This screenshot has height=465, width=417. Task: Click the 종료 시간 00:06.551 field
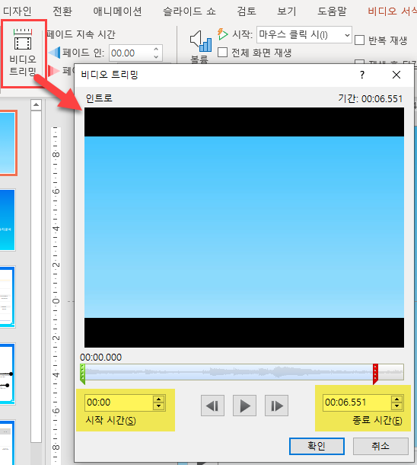click(357, 402)
